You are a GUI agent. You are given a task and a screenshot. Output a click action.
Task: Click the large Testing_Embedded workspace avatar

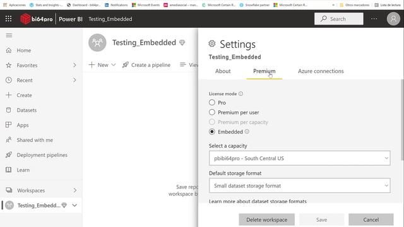[x=97, y=42]
